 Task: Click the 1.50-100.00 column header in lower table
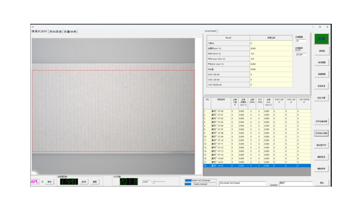(303, 103)
